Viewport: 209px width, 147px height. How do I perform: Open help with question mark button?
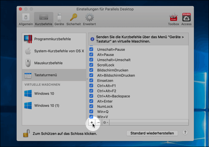(185, 132)
